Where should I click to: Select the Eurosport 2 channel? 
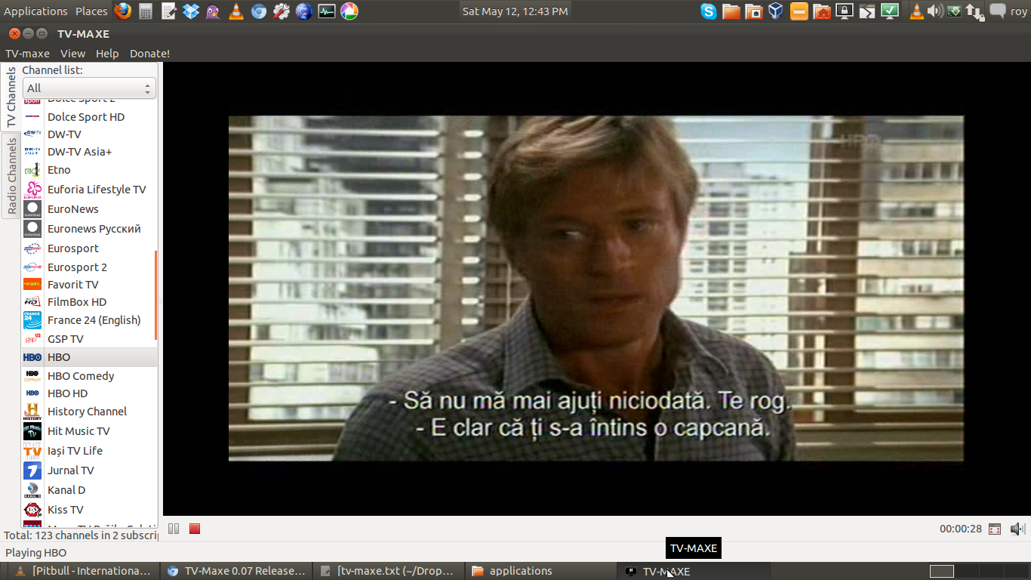(x=89, y=267)
